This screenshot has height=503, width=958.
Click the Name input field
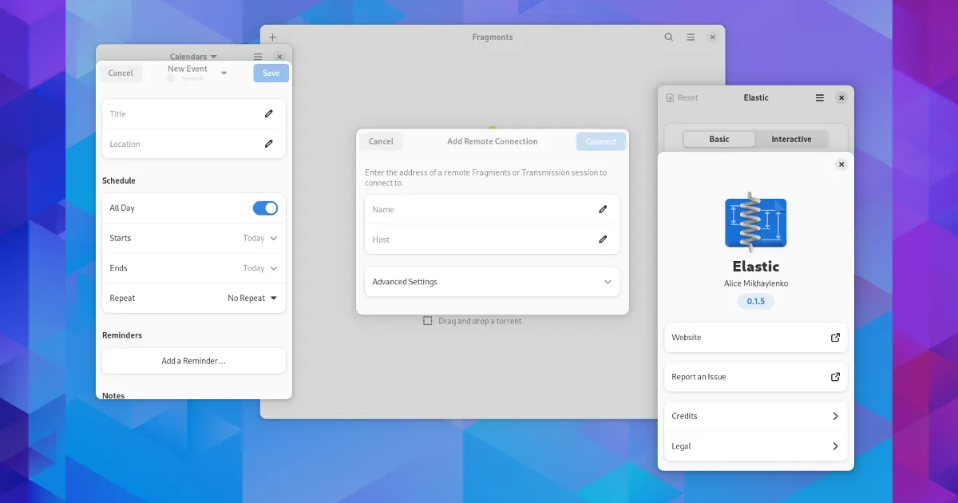[479, 210]
